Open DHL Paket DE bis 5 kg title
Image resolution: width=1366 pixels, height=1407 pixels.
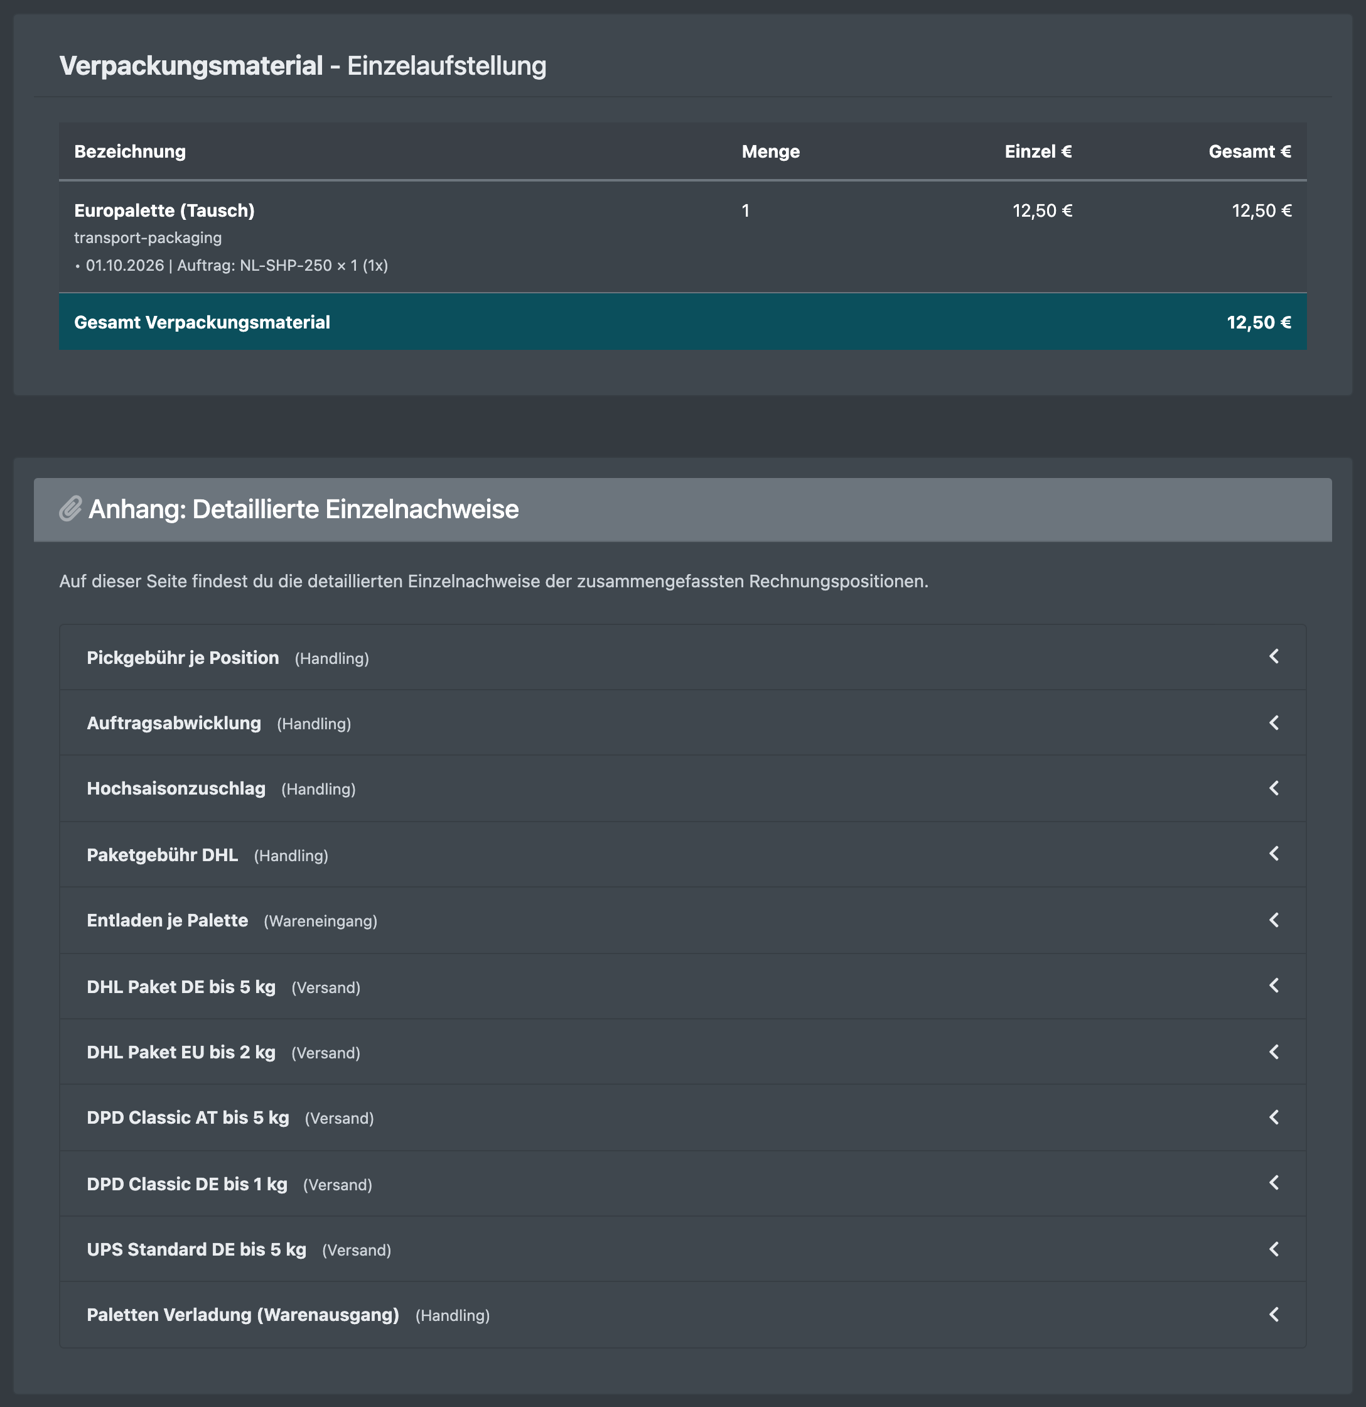181,987
